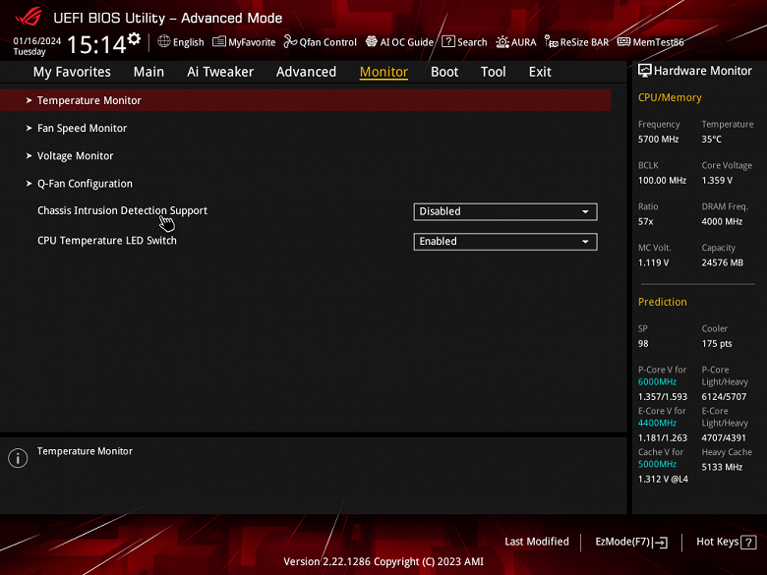The height and width of the screenshot is (575, 767).
Task: Switch to Exit tab
Action: pyautogui.click(x=540, y=72)
